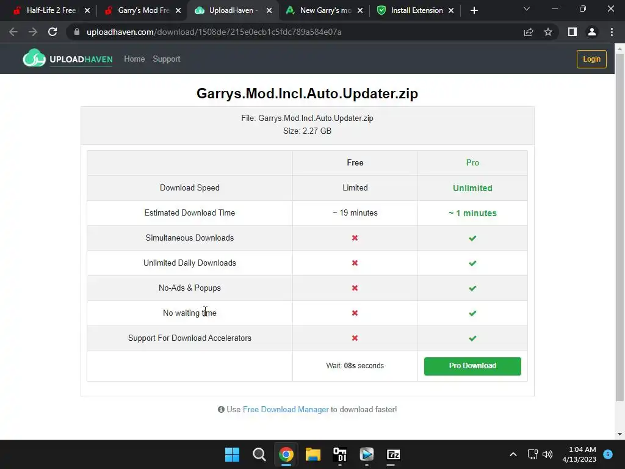Close the Half-Life 2 Free tab
This screenshot has height=469, width=625.
(87, 11)
